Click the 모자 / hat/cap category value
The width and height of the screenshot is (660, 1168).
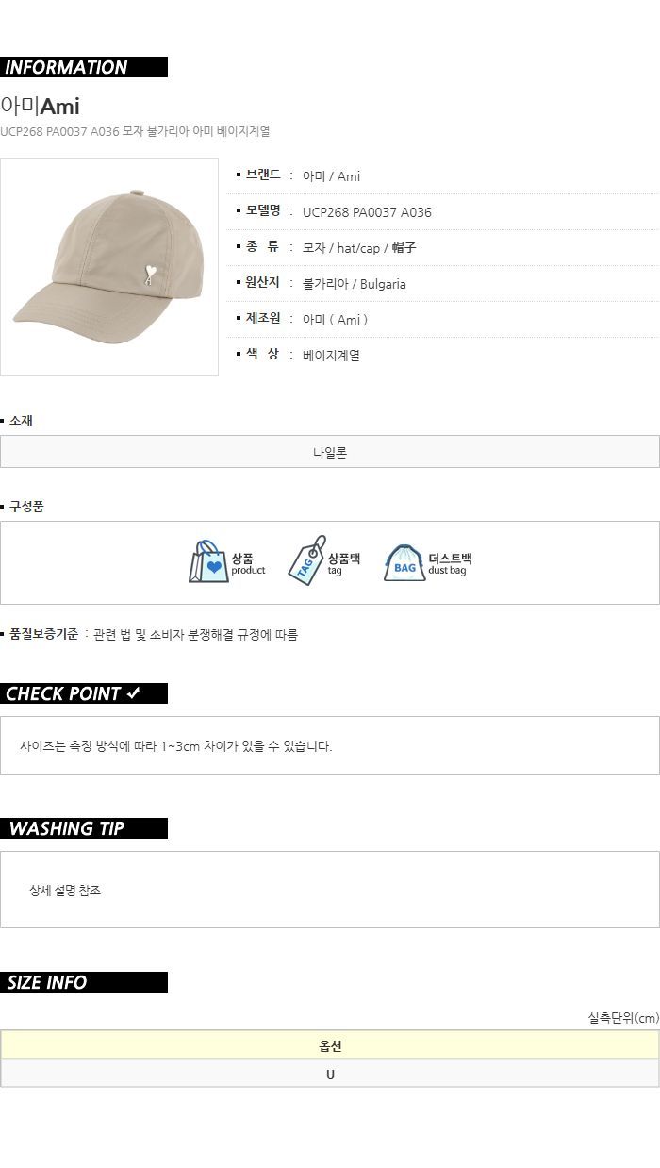[x=359, y=248]
